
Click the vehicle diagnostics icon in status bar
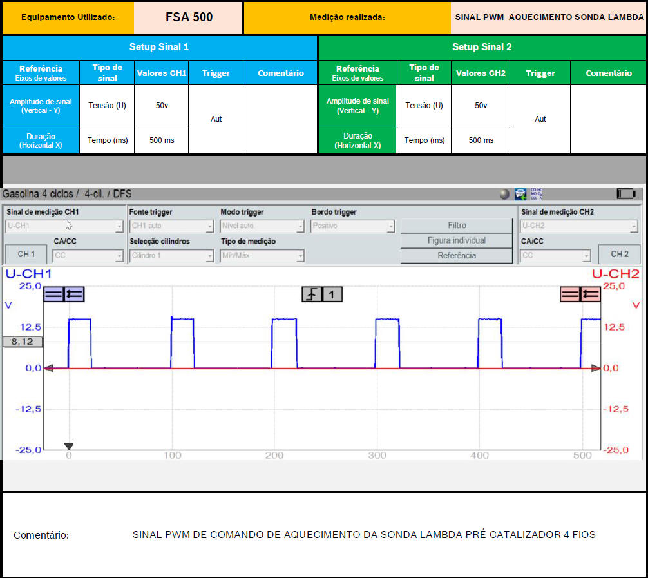tap(520, 194)
